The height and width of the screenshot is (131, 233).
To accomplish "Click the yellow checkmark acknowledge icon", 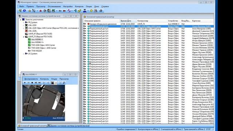I will [x=79, y=11].
